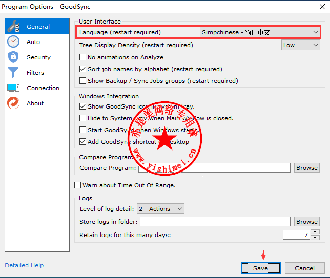Click the About GoodSync logo icon

pyautogui.click(x=13, y=103)
